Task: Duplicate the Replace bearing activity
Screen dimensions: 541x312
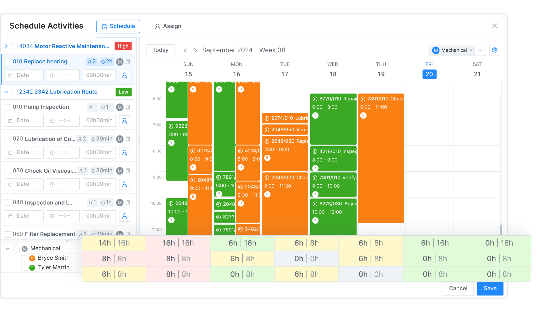Action: point(128,62)
